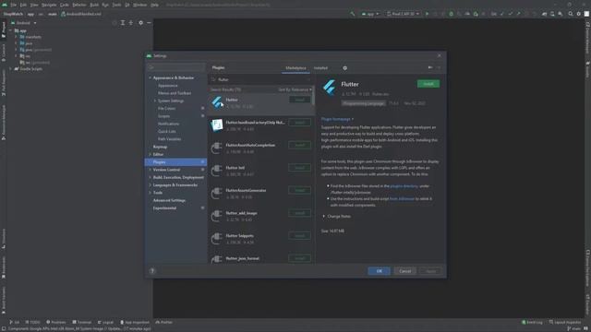The width and height of the screenshot is (591, 332).
Task: Click the Collapse All icon in Project panel
Action: 131,23
